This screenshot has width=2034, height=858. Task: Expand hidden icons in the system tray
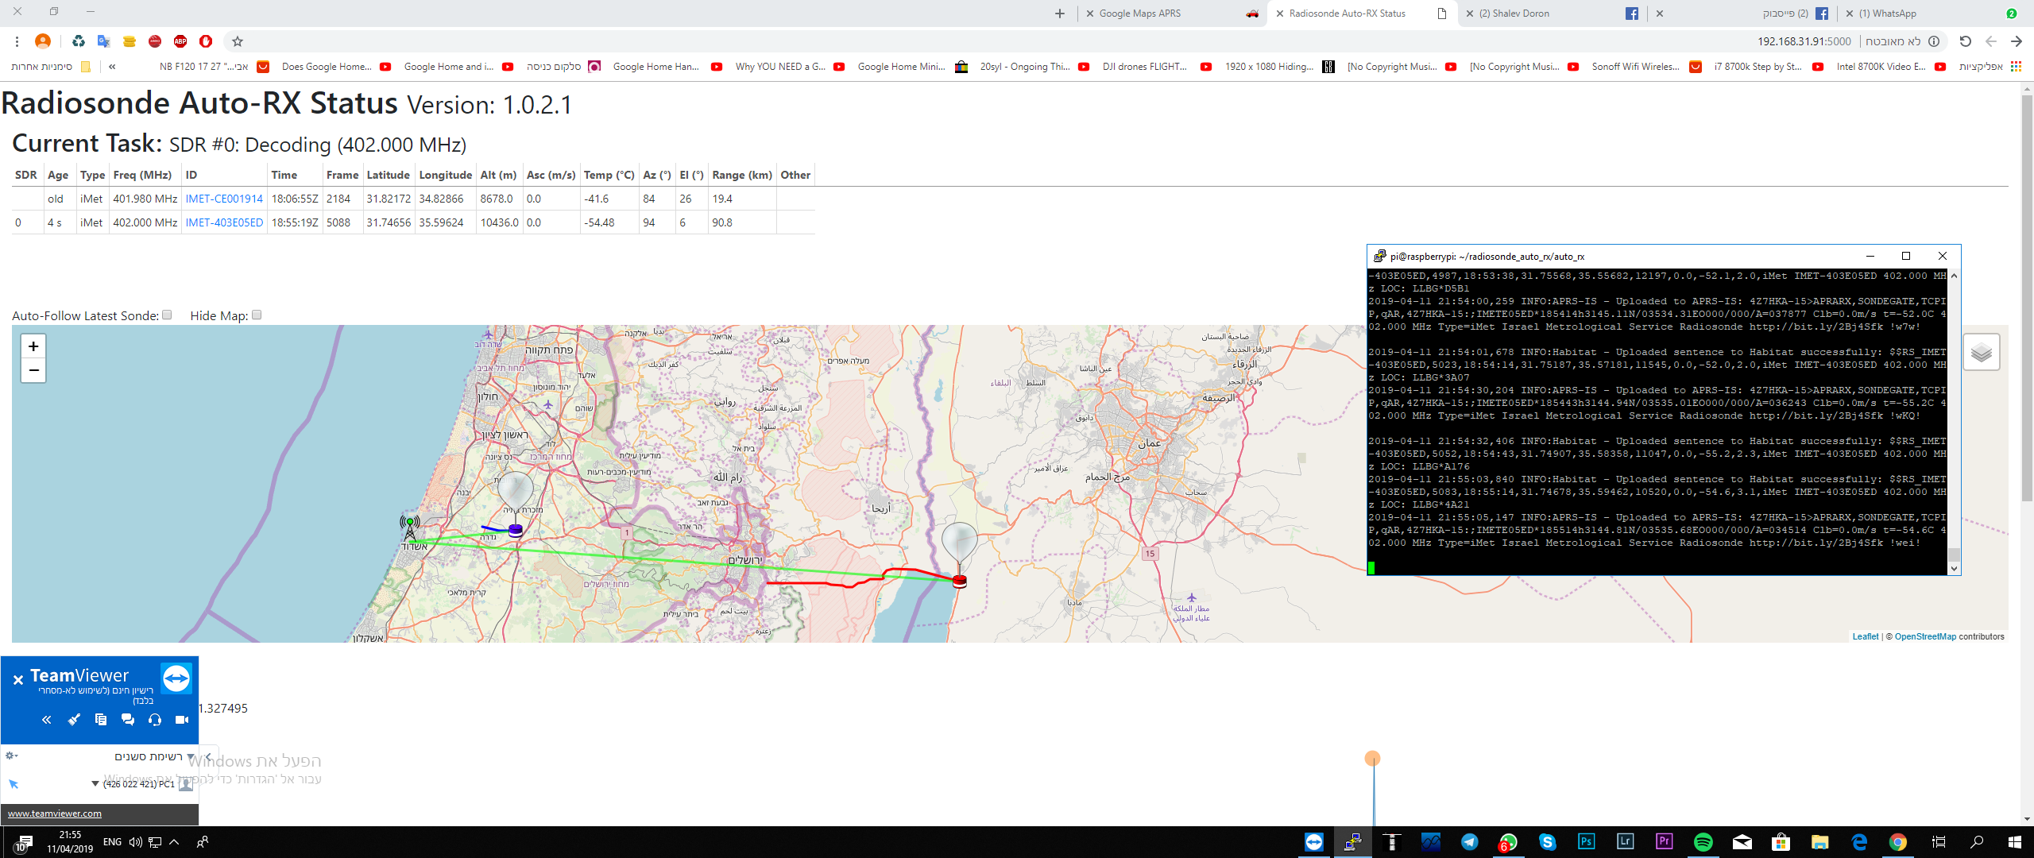coord(174,841)
